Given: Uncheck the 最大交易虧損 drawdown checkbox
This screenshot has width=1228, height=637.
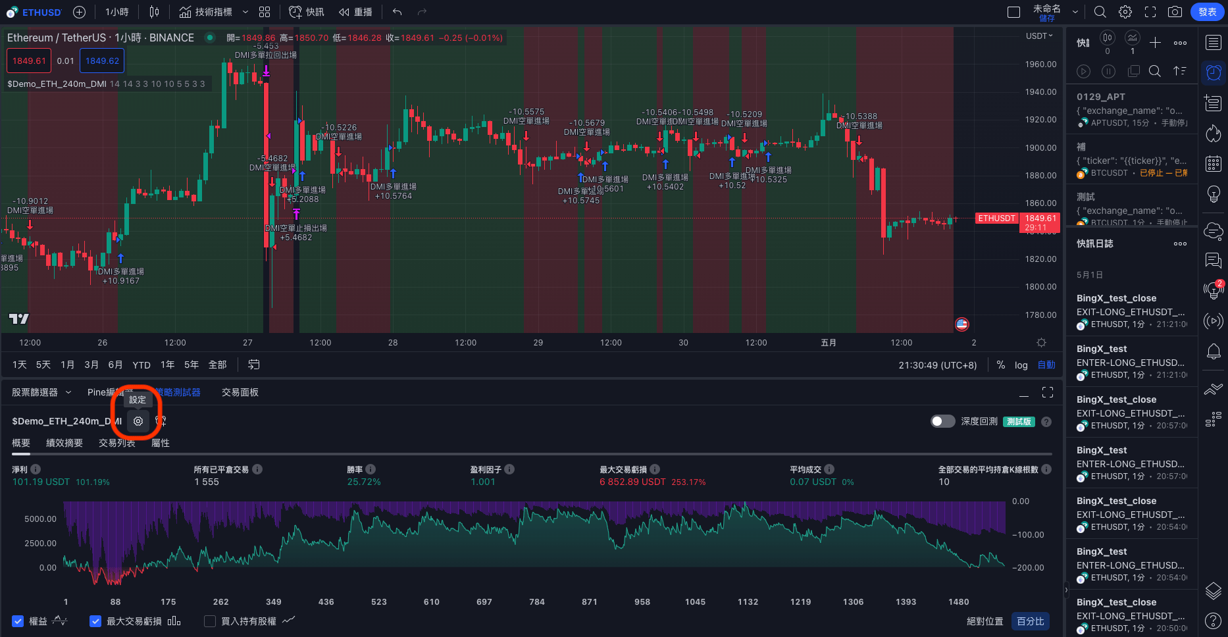Looking at the screenshot, I should [x=95, y=621].
